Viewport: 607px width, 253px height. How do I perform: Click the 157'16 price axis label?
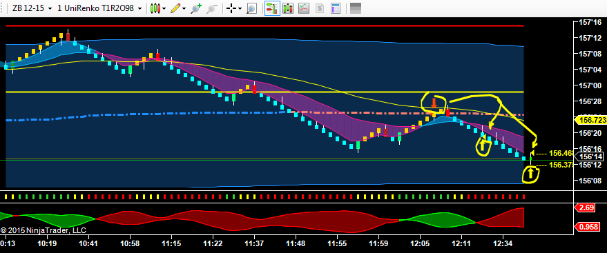pos(590,22)
